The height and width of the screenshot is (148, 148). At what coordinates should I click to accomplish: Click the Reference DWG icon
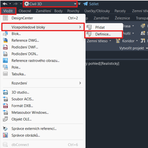[5, 40]
